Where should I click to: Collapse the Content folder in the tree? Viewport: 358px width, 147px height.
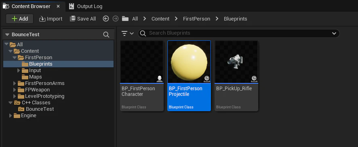coord(10,51)
